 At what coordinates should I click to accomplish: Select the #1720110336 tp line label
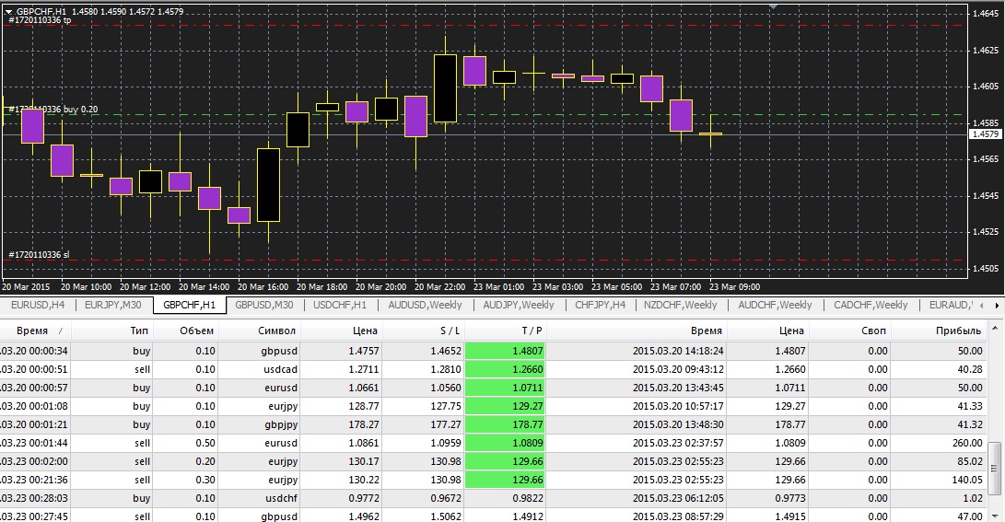(40, 20)
